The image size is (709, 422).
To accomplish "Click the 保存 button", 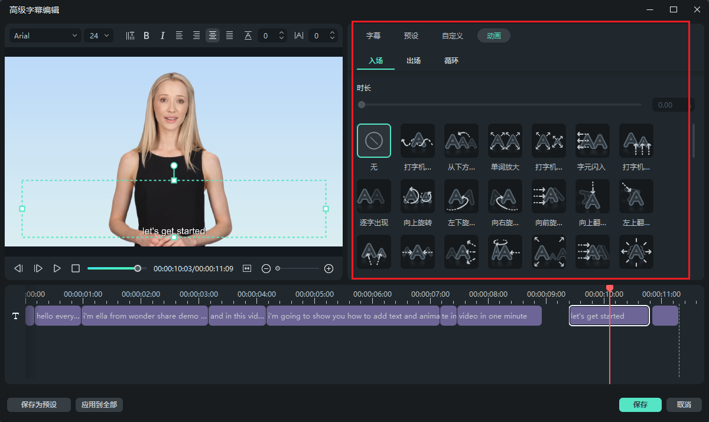I will coord(640,405).
